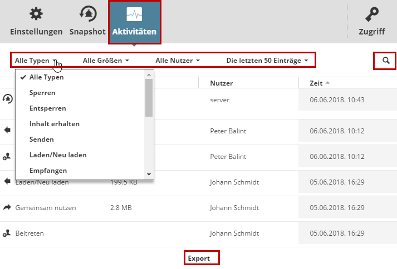Click left arrow icon beside 199.5 KB row
397x269 pixels.
[x=7, y=181]
